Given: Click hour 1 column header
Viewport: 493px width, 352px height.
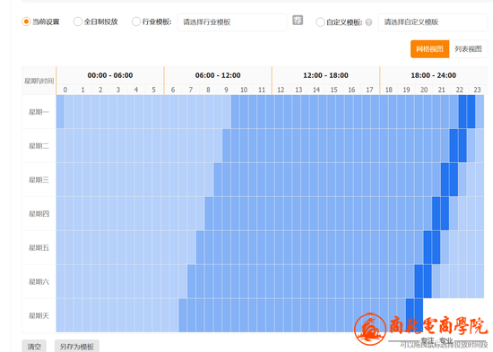Looking at the screenshot, I should (x=82, y=90).
